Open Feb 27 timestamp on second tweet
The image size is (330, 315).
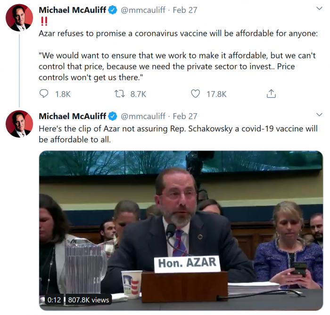click(185, 116)
